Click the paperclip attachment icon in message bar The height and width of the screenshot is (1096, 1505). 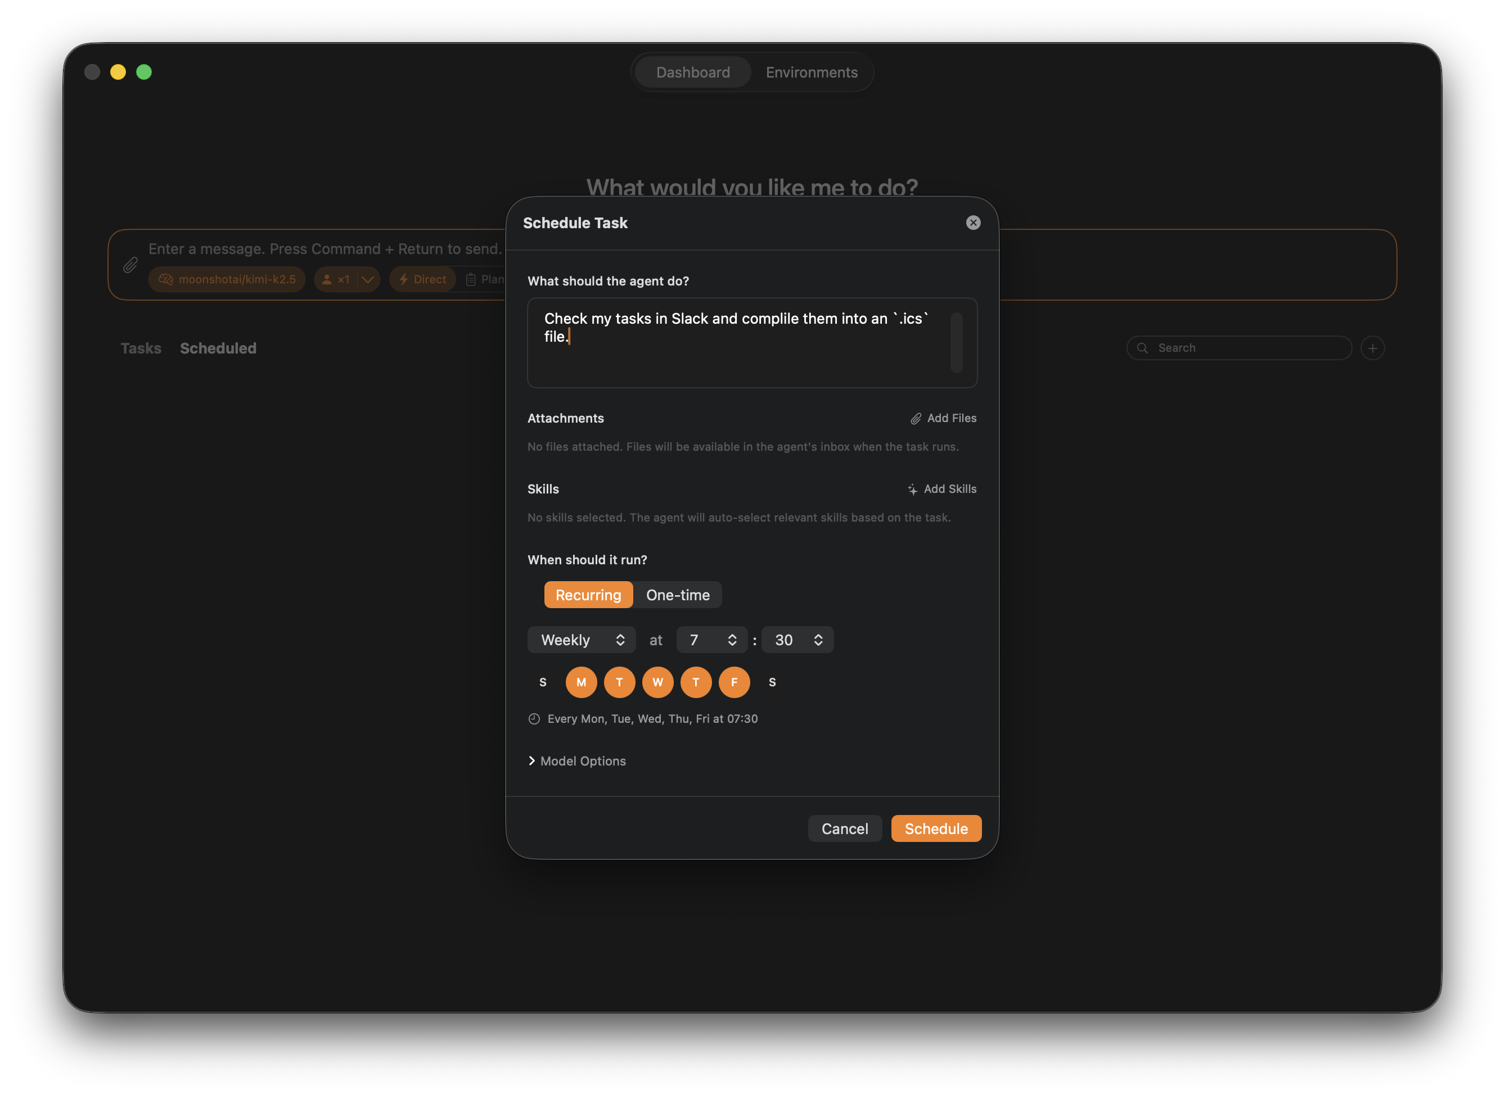click(x=130, y=265)
